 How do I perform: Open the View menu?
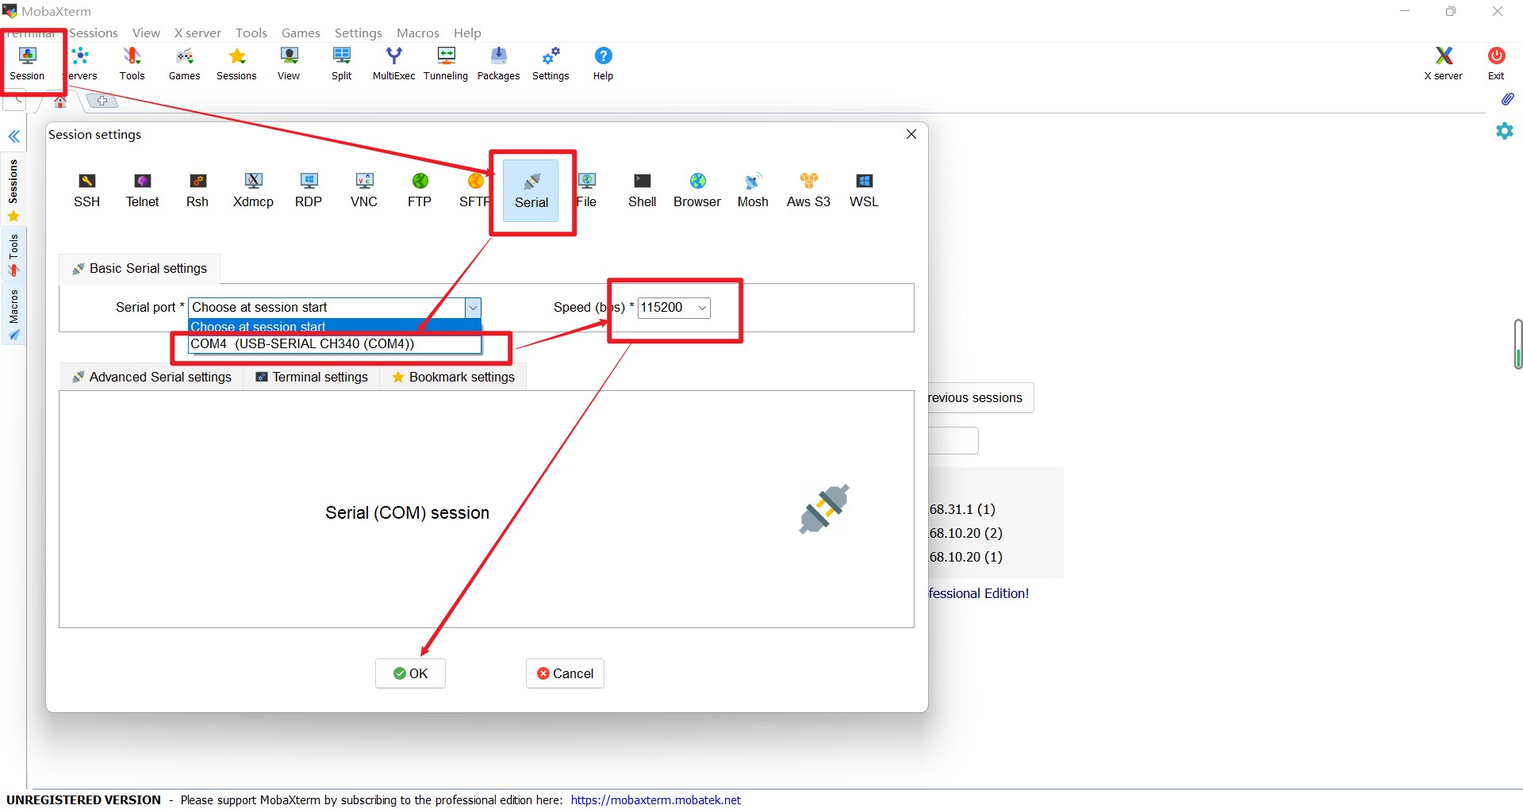(146, 33)
